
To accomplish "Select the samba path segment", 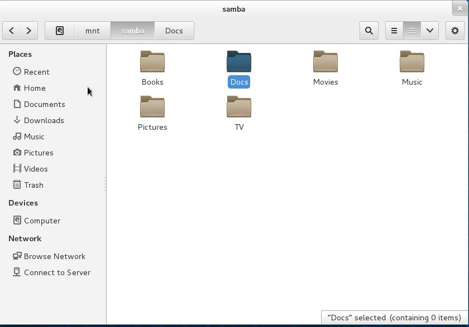I will click(132, 31).
